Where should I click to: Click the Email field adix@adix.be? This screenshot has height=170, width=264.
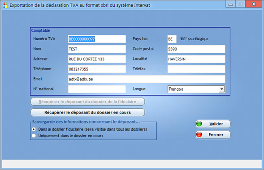point(147,79)
